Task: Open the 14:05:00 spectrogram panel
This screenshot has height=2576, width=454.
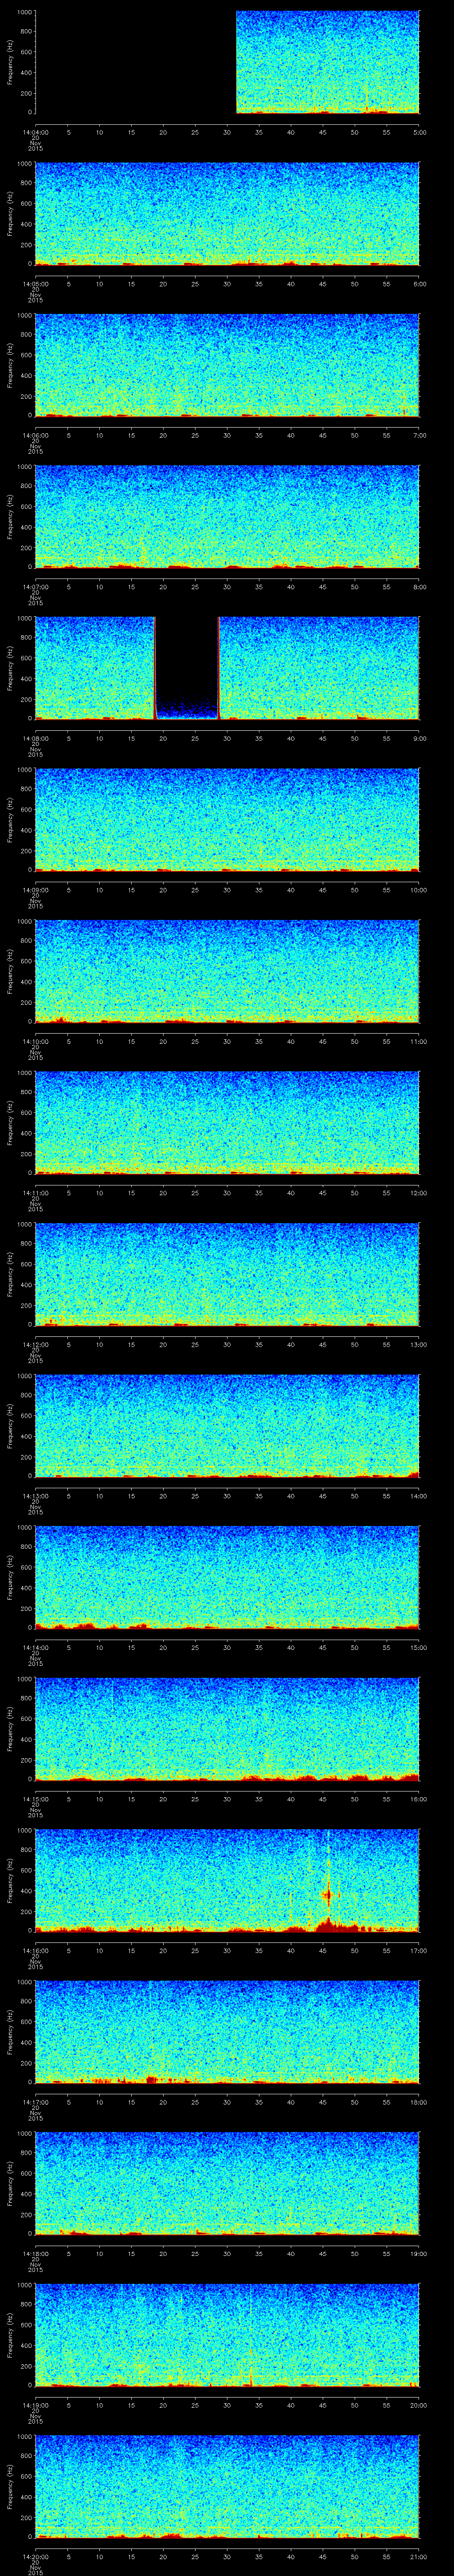Action: [x=227, y=213]
